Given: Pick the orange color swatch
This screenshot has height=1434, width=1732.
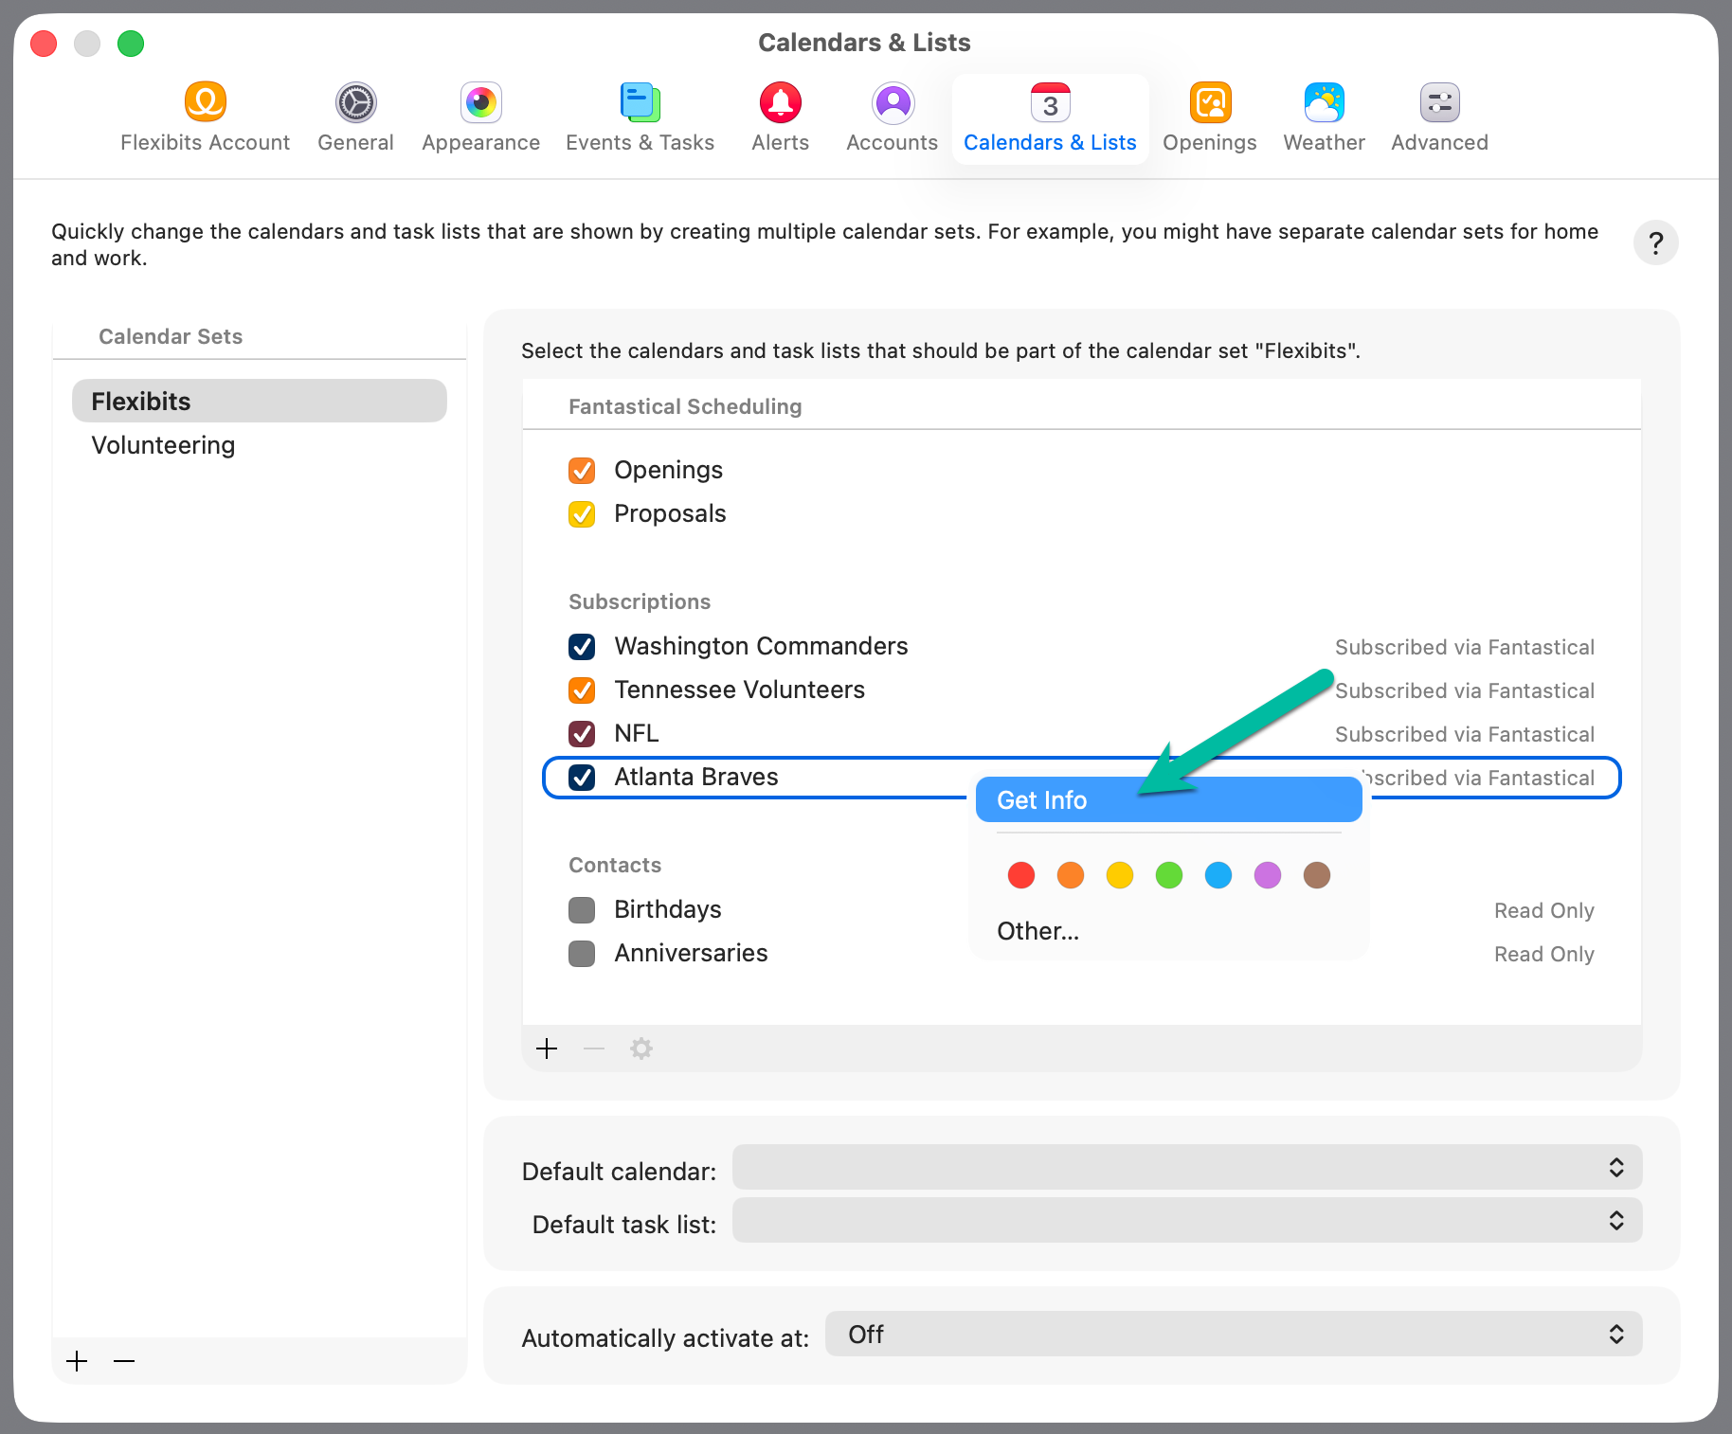Looking at the screenshot, I should [x=1071, y=875].
